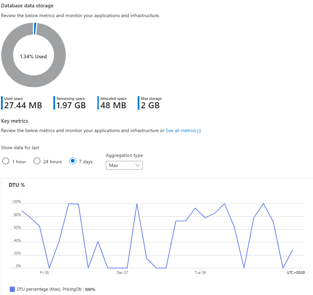This screenshot has width=313, height=295.
Task: Click the external link icon beside See all metrics
Action: point(199,131)
